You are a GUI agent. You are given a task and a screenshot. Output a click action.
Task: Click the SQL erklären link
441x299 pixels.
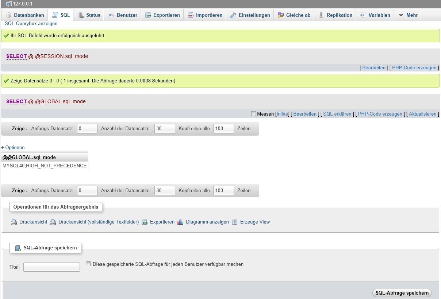pyautogui.click(x=337, y=114)
